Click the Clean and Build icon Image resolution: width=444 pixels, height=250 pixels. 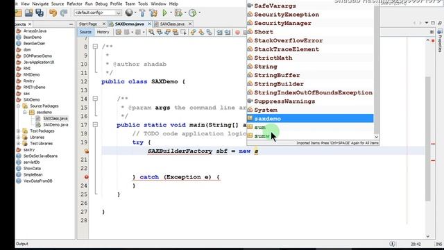pyautogui.click(x=153, y=12)
